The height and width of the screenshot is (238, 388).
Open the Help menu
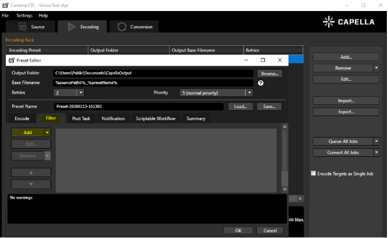pos(44,16)
